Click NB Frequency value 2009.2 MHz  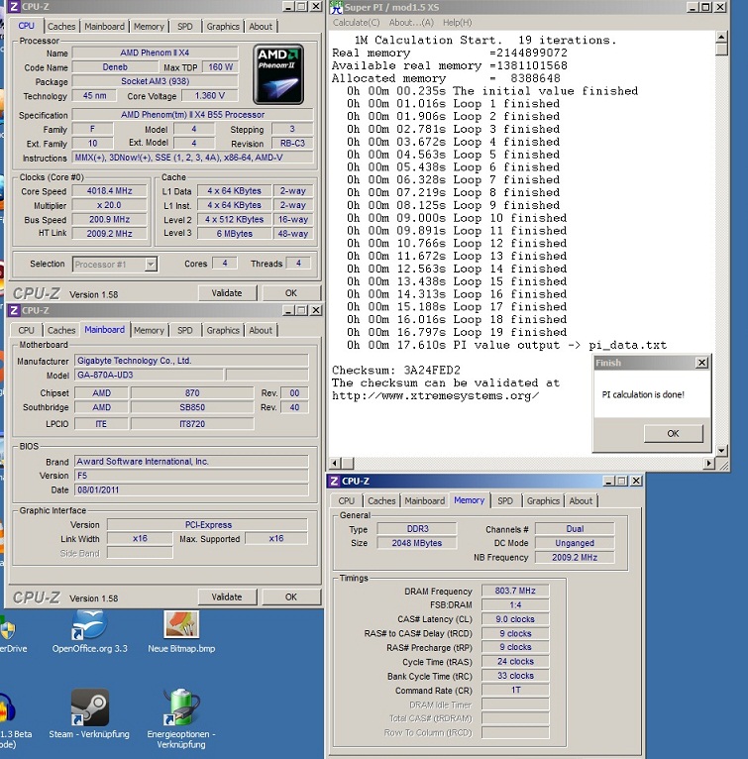(x=575, y=557)
